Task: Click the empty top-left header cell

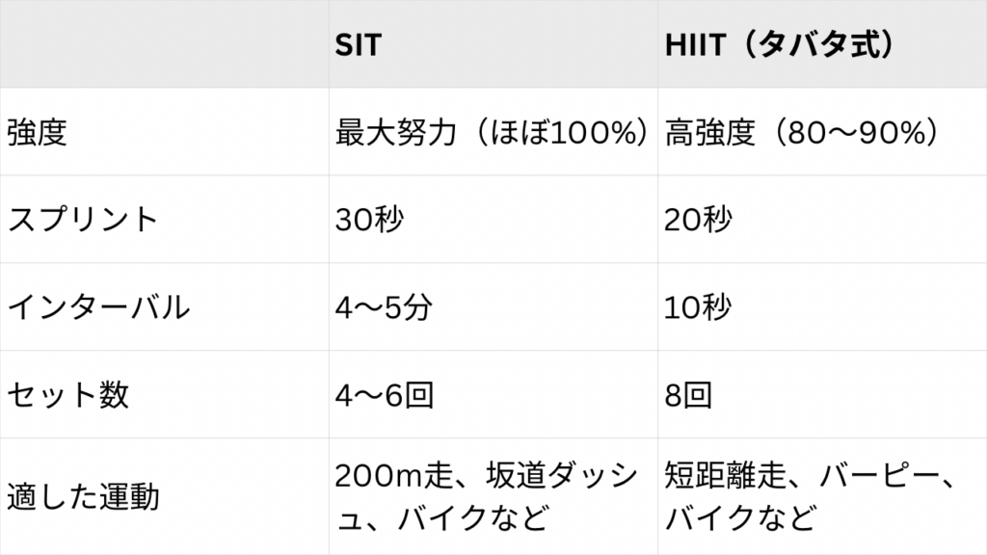Action: tap(164, 45)
